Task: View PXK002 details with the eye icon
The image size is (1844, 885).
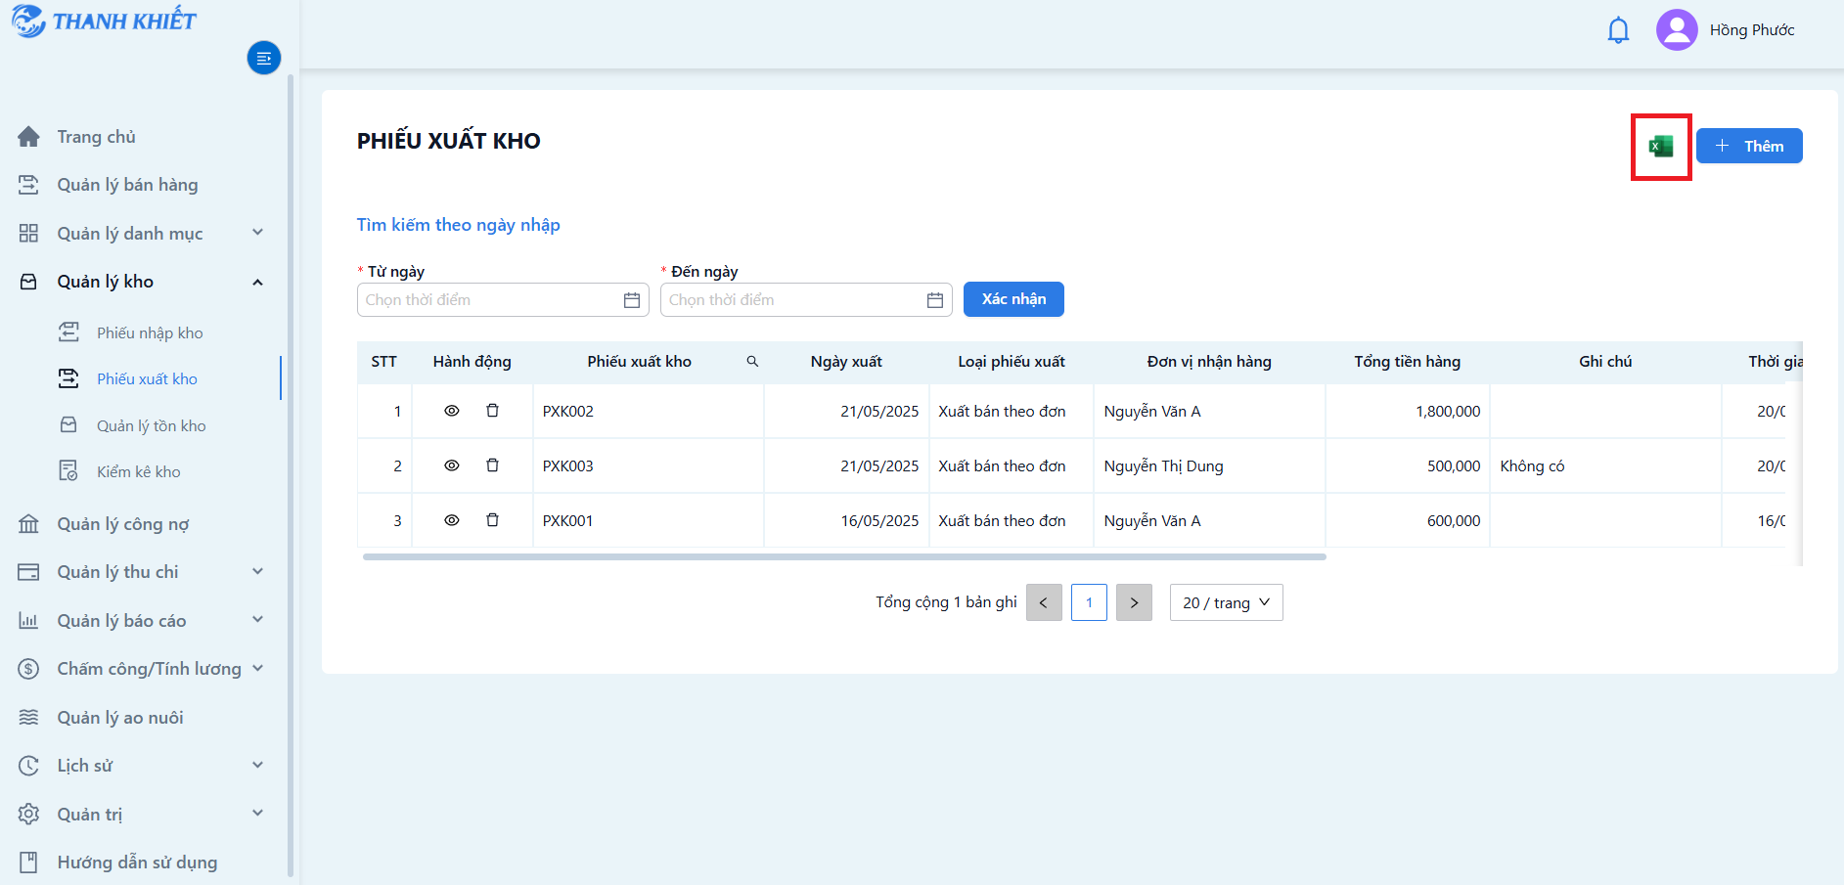Action: click(452, 411)
